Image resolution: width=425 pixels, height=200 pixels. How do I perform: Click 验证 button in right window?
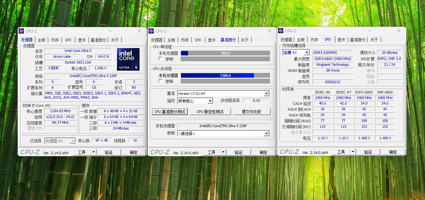coord(368,152)
